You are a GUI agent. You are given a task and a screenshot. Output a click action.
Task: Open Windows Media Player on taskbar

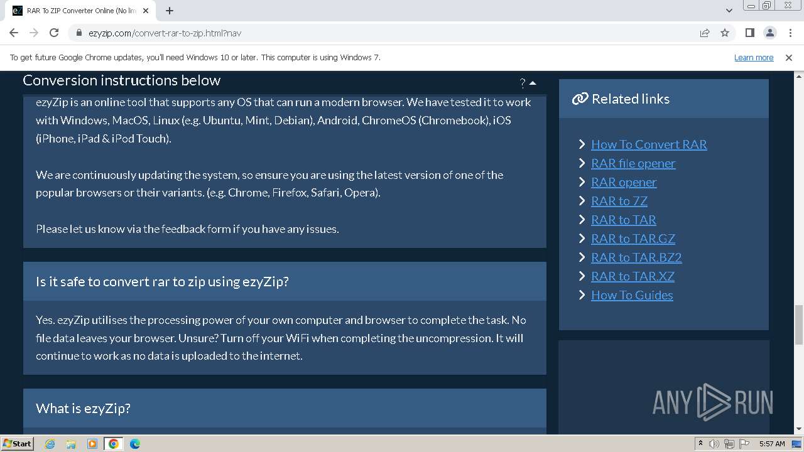92,444
